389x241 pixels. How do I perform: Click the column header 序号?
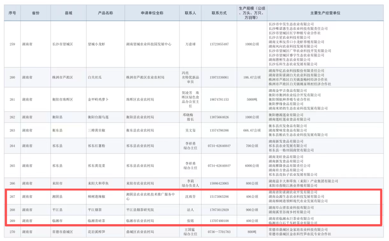click(x=12, y=13)
